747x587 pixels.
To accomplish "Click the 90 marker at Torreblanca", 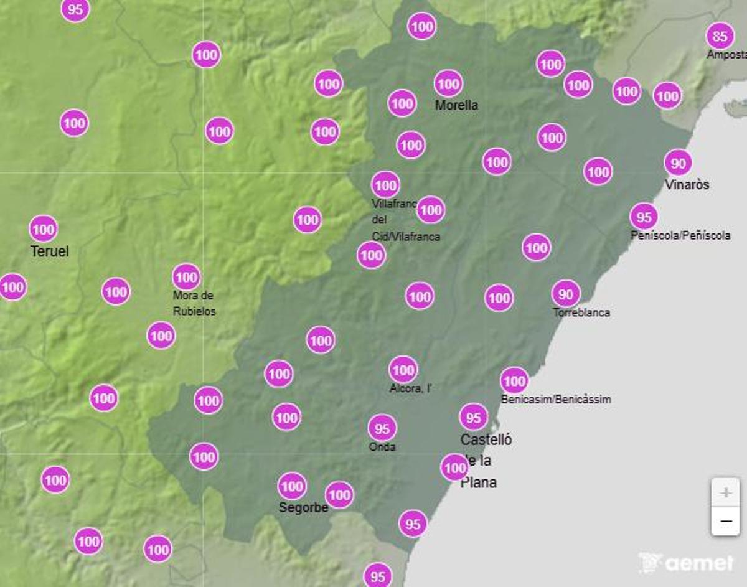I will 565,294.
